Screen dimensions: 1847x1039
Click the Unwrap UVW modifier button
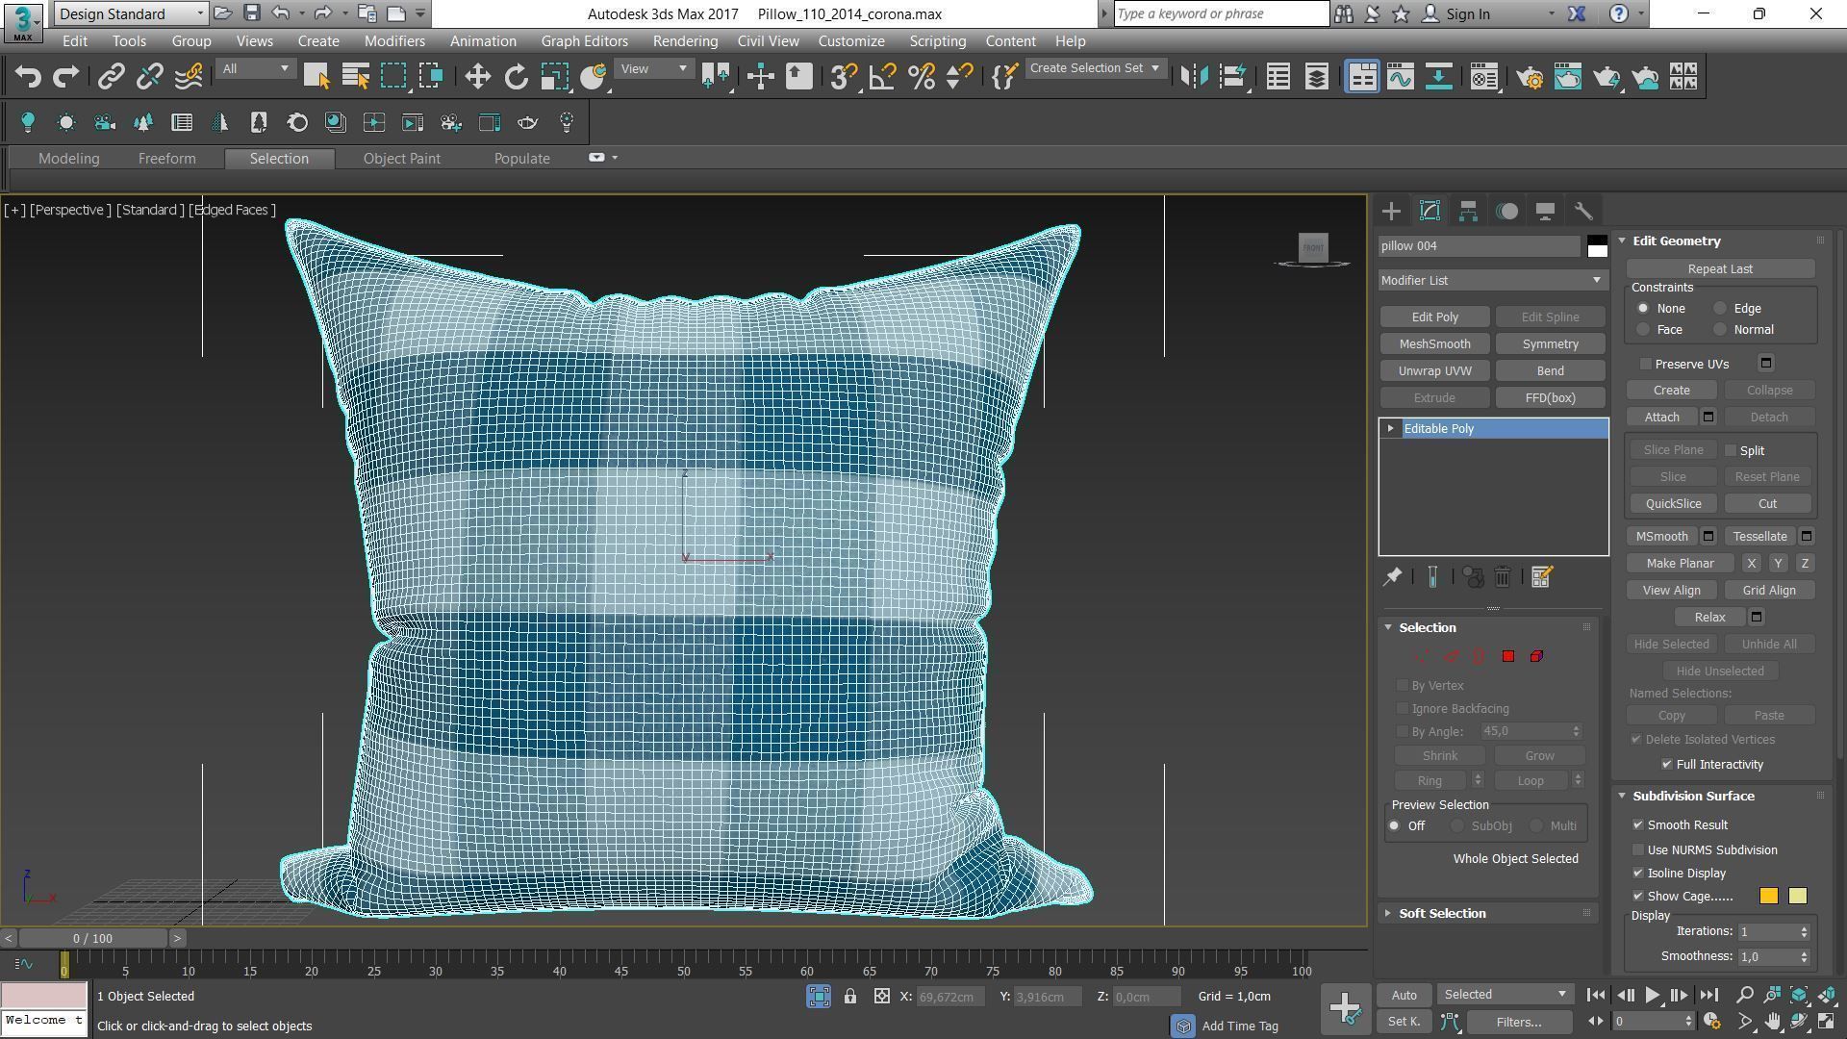click(1434, 371)
